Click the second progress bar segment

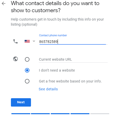[40, 114]
